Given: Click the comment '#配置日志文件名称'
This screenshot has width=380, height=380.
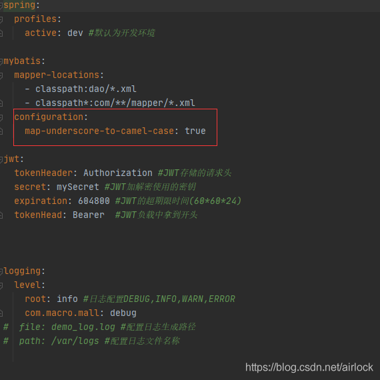Looking at the screenshot, I should (x=142, y=341).
